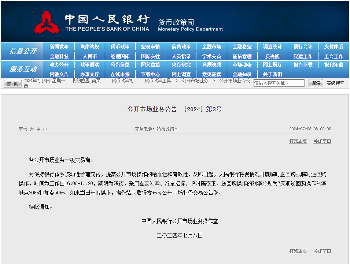Go to the 支付体系 navigation item
The image size is (350, 265).
click(x=334, y=47)
